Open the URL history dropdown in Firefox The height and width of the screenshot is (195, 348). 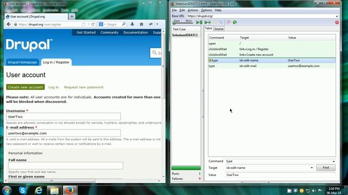coord(88,24)
